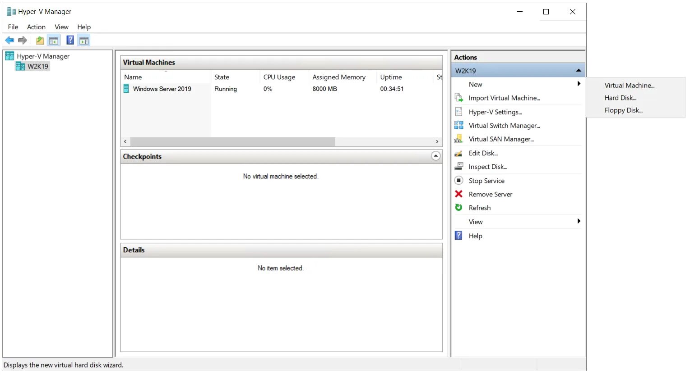690x377 pixels.
Task: Click the Hyper-V Manager title bar icon
Action: click(11, 11)
